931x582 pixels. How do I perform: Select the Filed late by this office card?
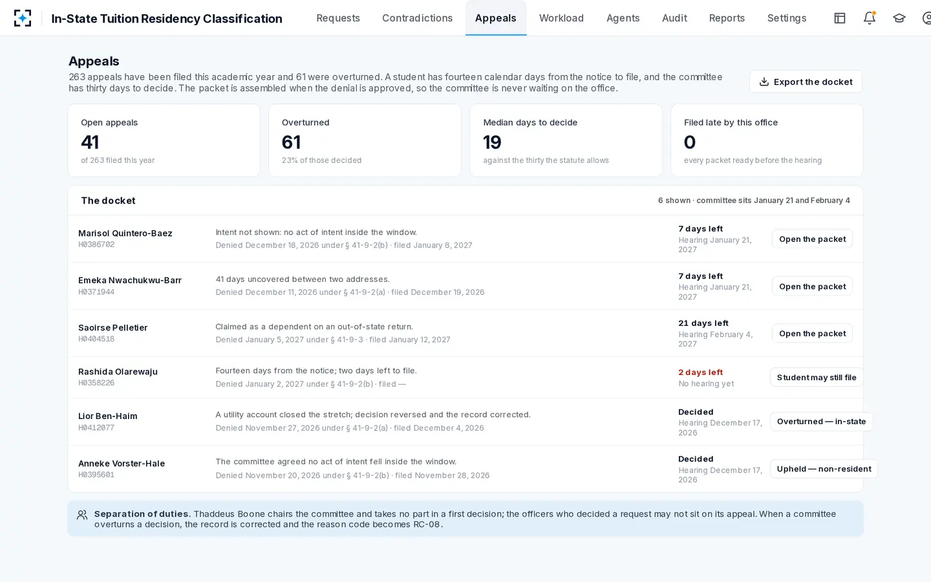click(767, 140)
